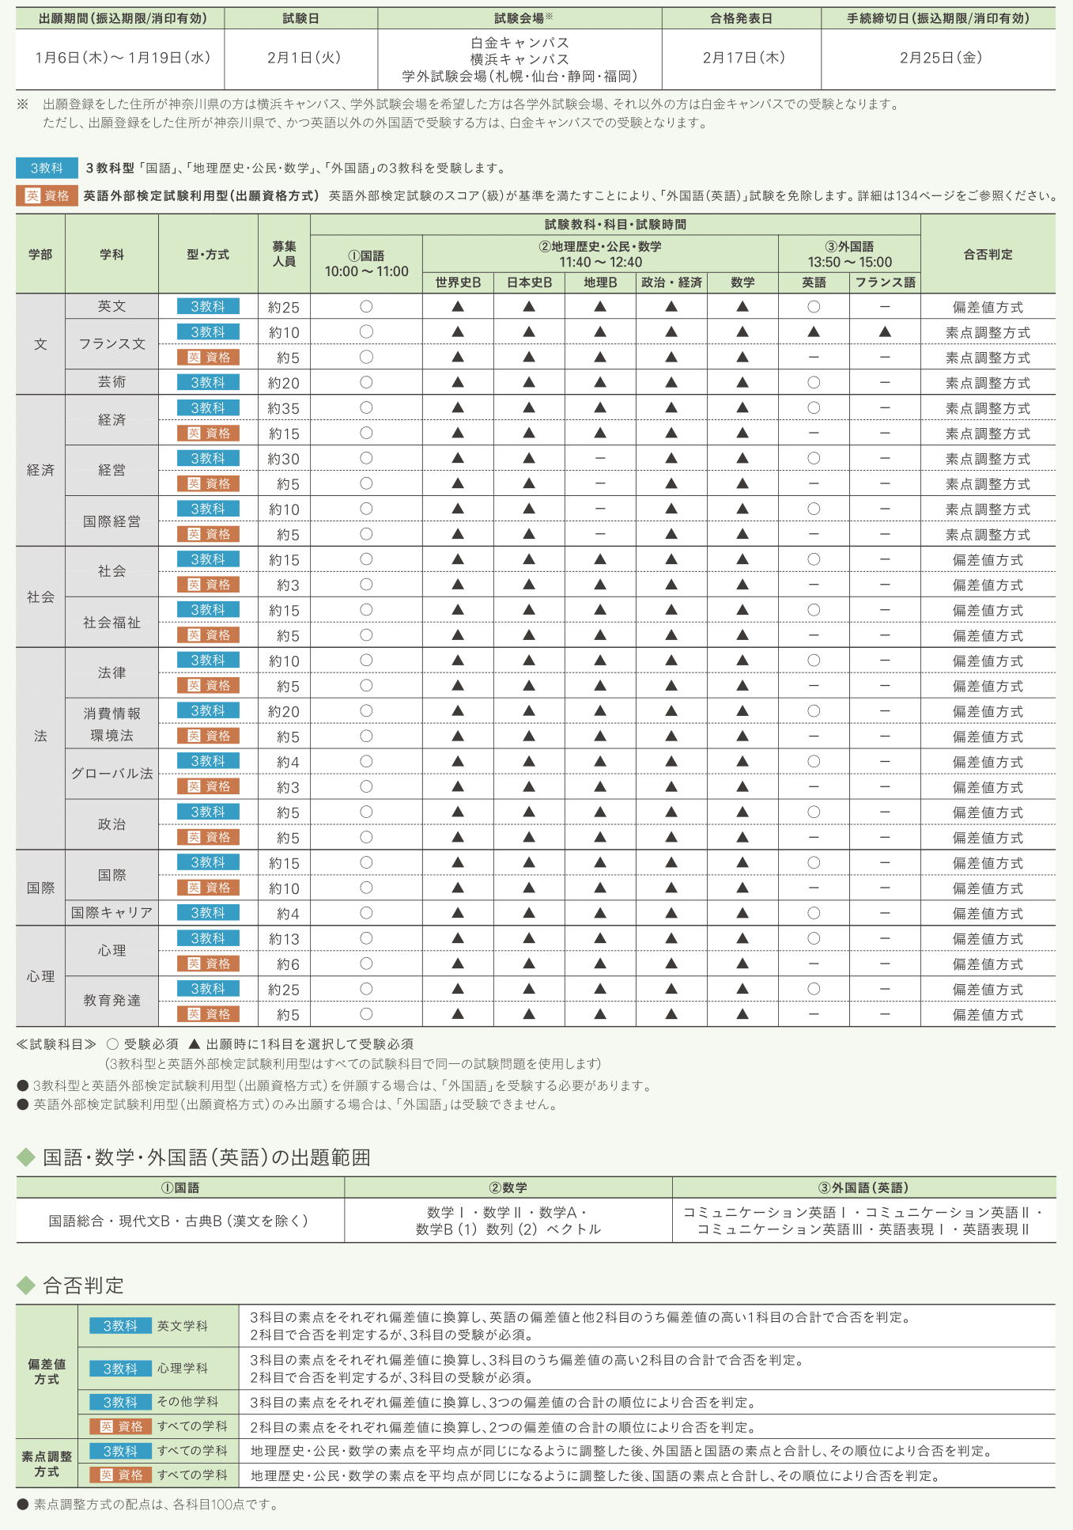This screenshot has width=1073, height=1530.
Task: Click the '試験会場' header cell
Action: (522, 18)
